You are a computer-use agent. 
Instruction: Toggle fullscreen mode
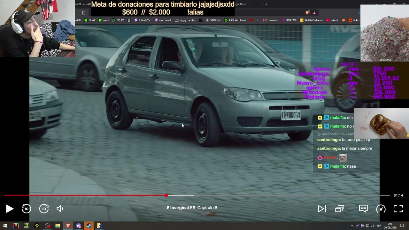pos(398,209)
